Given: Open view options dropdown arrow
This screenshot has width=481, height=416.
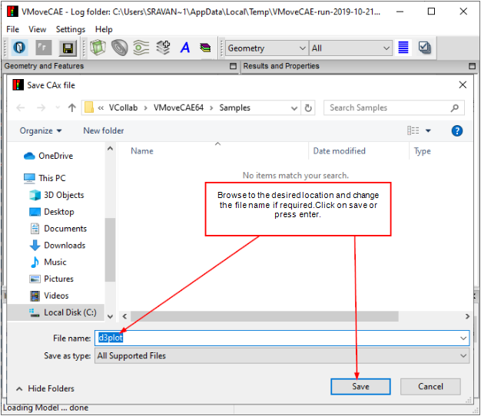Looking at the screenshot, I should click(428, 131).
